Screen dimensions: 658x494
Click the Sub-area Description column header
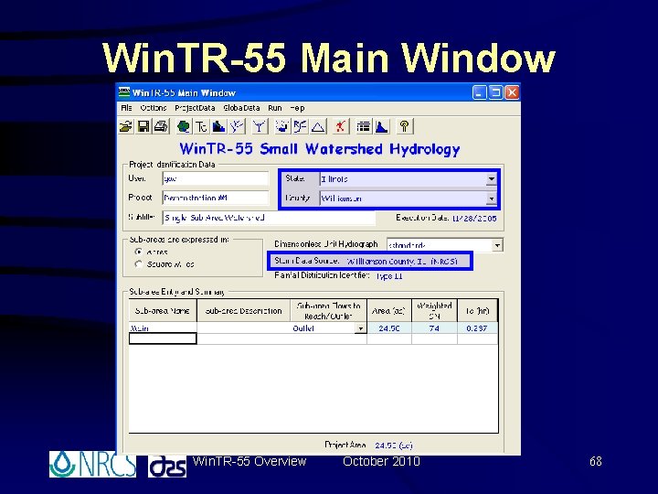(x=243, y=311)
